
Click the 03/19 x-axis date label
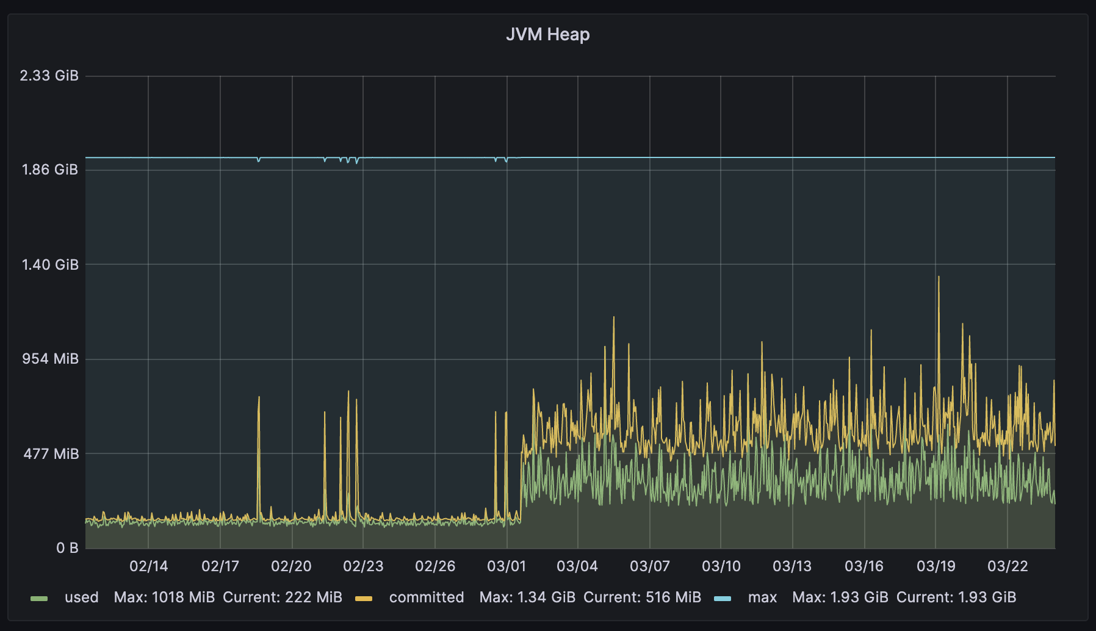pos(936,566)
